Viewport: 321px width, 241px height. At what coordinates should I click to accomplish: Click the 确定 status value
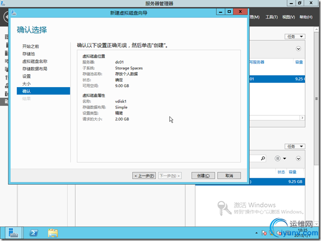[119, 80]
